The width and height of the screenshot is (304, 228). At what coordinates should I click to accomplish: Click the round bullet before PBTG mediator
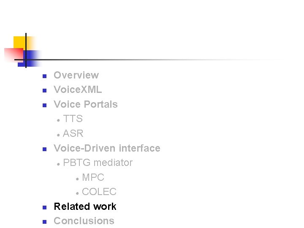[x=58, y=164]
